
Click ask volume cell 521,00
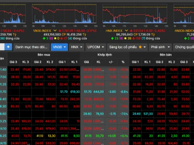point(148,114)
